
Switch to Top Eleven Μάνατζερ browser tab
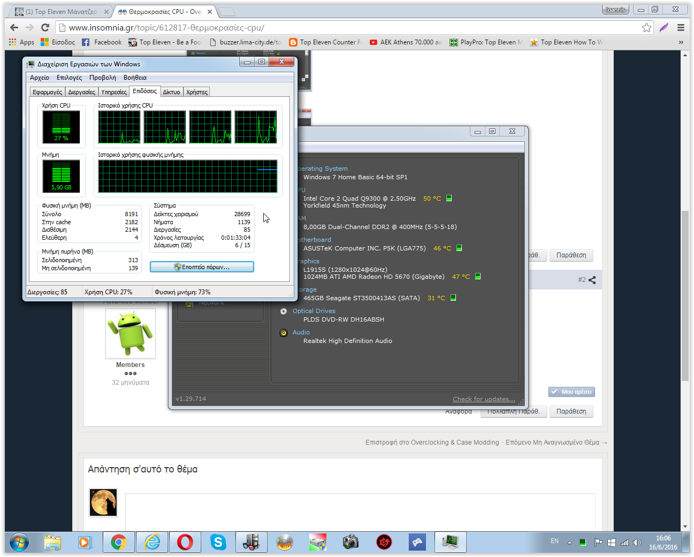coord(60,11)
